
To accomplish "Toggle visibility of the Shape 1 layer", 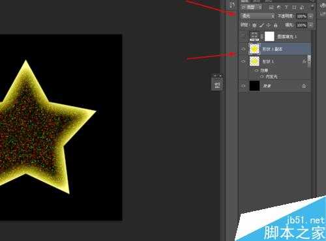I will tap(243, 61).
